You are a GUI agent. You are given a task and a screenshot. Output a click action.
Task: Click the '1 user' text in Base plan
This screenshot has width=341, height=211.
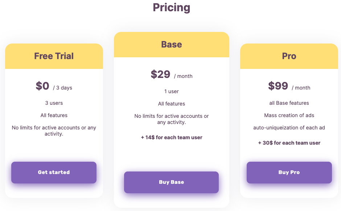[172, 91]
